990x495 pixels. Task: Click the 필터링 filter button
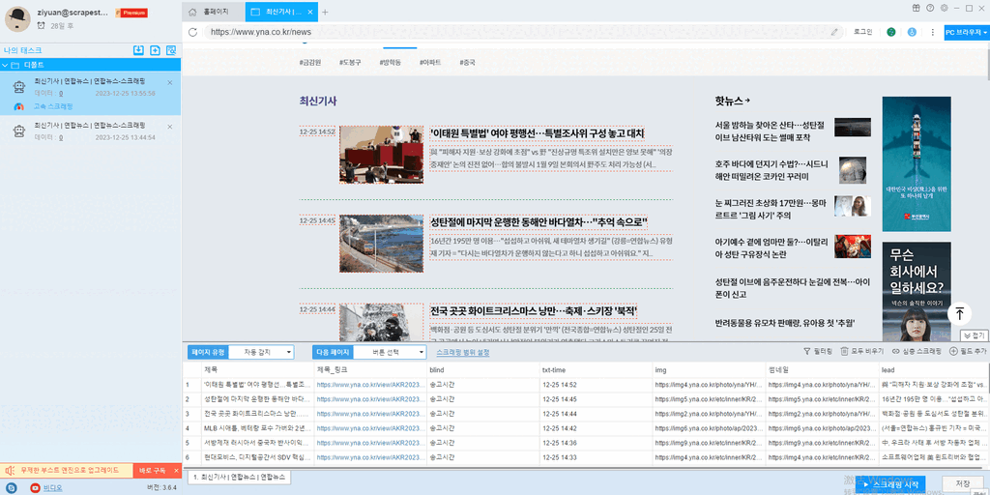pos(818,351)
